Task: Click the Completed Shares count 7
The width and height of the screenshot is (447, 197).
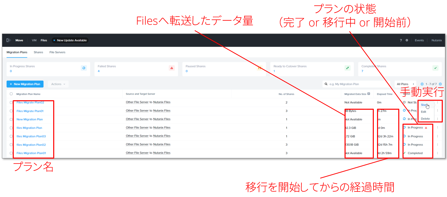Action: click(x=362, y=71)
